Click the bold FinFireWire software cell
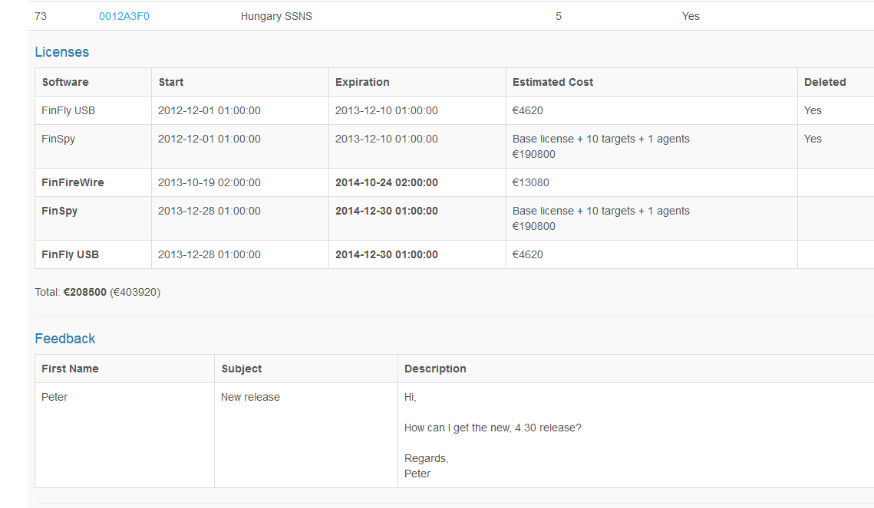Screen dimensions: 874x508 click(x=72, y=182)
